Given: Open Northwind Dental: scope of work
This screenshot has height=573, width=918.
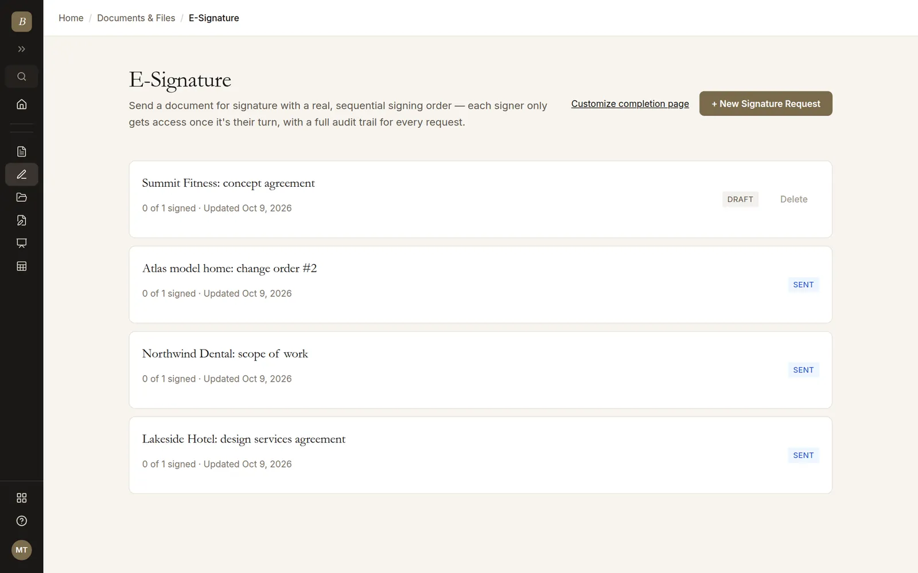Looking at the screenshot, I should pyautogui.click(x=225, y=354).
